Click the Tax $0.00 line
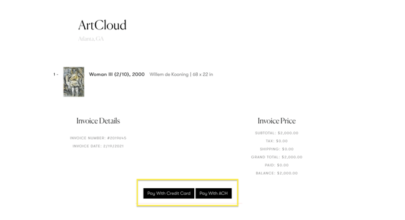The image size is (405, 220). pyautogui.click(x=277, y=141)
